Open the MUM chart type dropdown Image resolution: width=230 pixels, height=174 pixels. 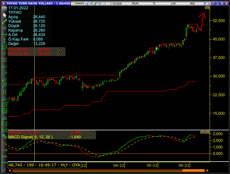click(x=135, y=4)
